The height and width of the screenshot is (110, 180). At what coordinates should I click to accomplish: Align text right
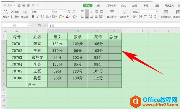[92, 16]
